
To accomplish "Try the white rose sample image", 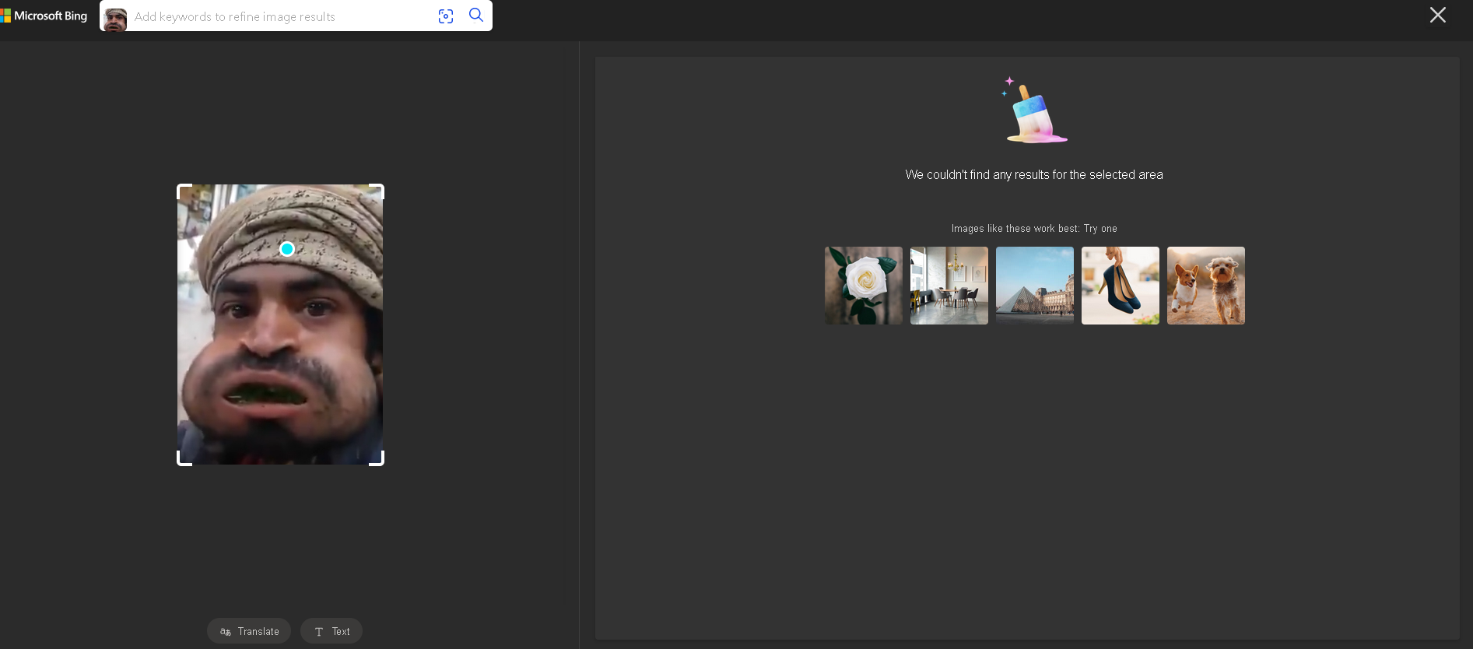I will click(x=864, y=286).
